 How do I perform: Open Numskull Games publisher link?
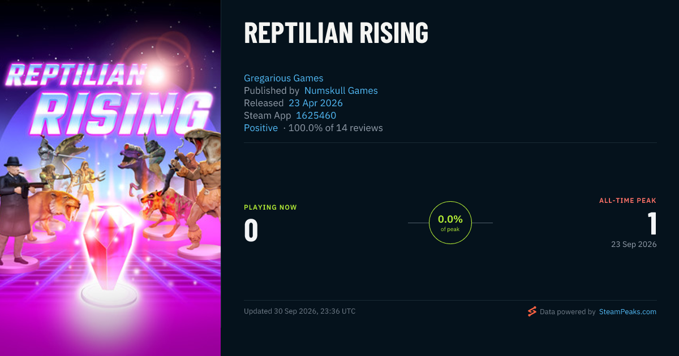click(x=341, y=90)
